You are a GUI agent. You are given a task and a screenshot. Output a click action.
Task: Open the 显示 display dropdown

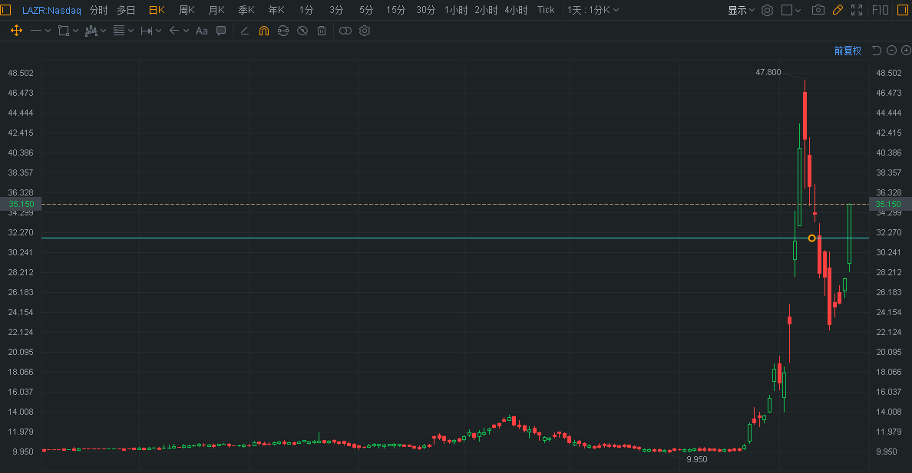742,10
